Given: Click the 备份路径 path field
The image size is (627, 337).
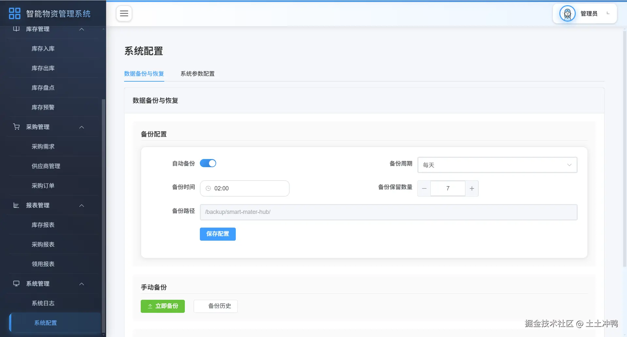Looking at the screenshot, I should pos(389,212).
